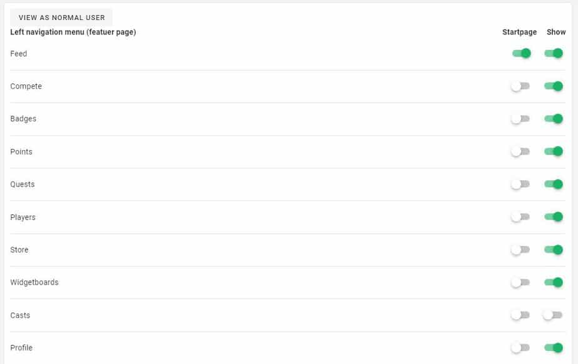The width and height of the screenshot is (578, 364).
Task: Disable the Profile Show toggle
Action: coord(554,348)
